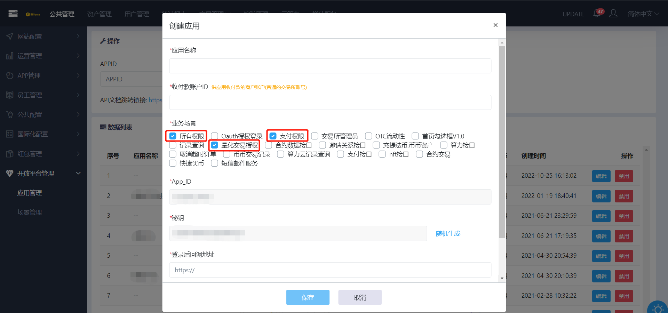This screenshot has height=313, width=668.
Task: Expand the APP管理 sidebar chevron
Action: [78, 75]
